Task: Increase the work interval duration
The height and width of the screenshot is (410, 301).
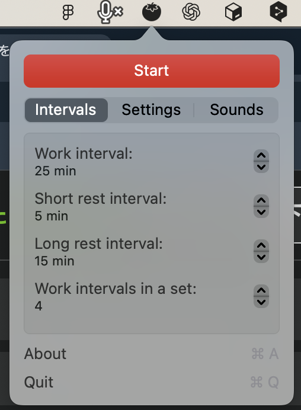Action: click(x=261, y=155)
